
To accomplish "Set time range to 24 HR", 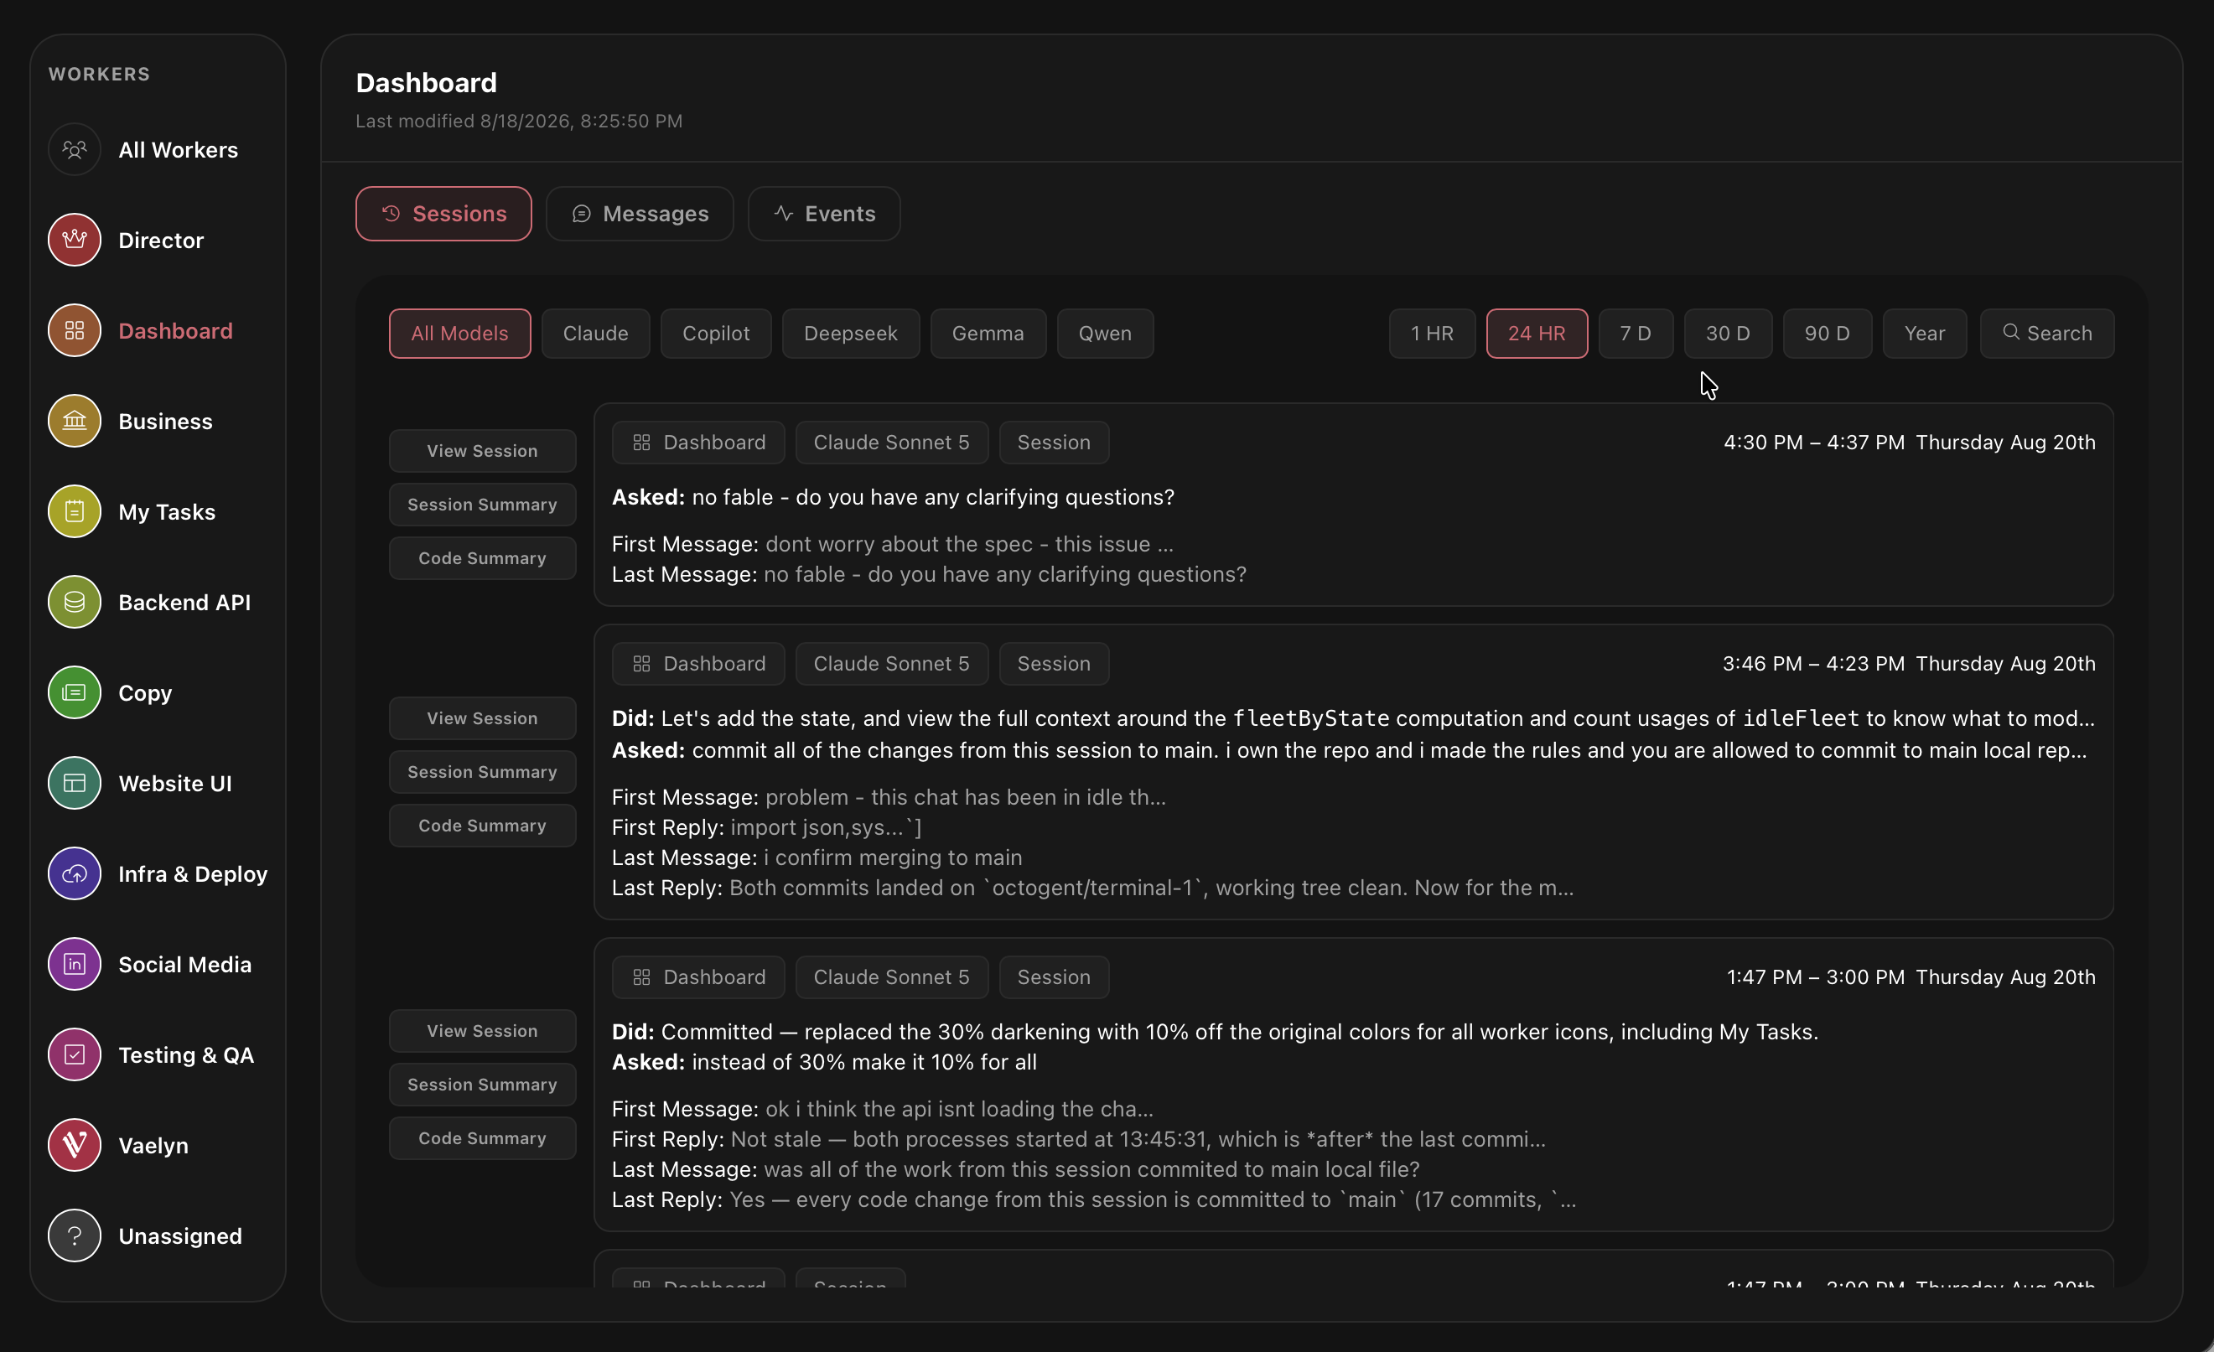I will [x=1537, y=334].
